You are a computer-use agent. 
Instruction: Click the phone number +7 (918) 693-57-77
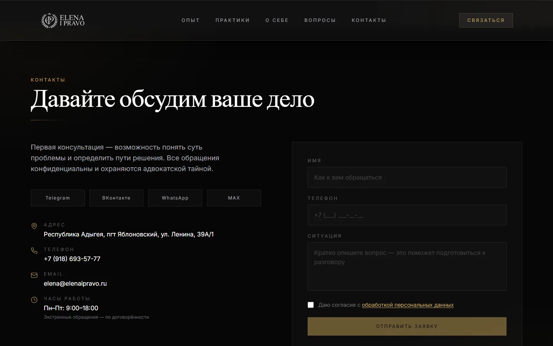(x=72, y=259)
